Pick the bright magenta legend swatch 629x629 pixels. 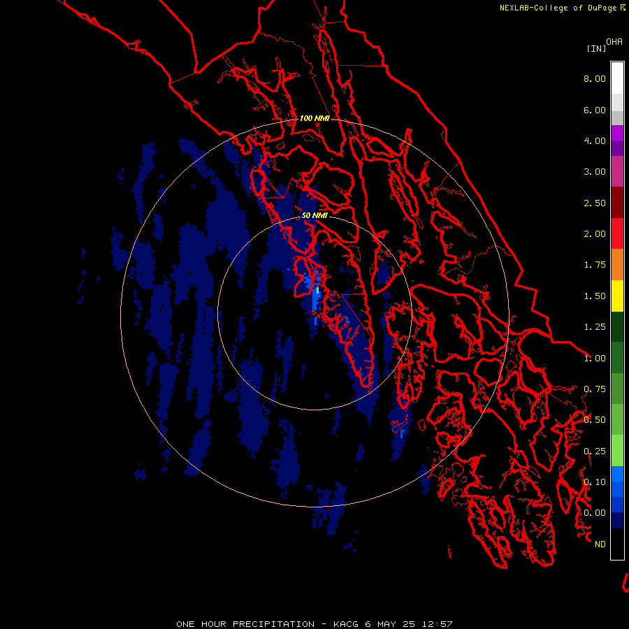[x=617, y=133]
